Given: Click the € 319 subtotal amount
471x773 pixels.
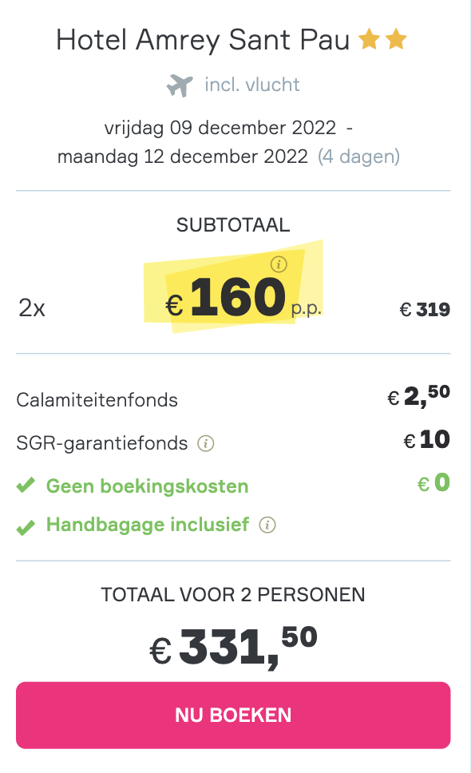Looking at the screenshot, I should tap(425, 310).
